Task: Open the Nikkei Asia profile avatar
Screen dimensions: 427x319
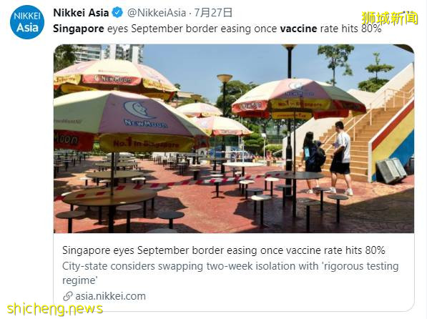Action: [x=27, y=22]
